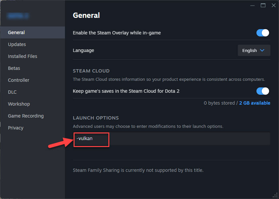Go to the Updates section
This screenshot has height=199, width=279.
[x=17, y=44]
